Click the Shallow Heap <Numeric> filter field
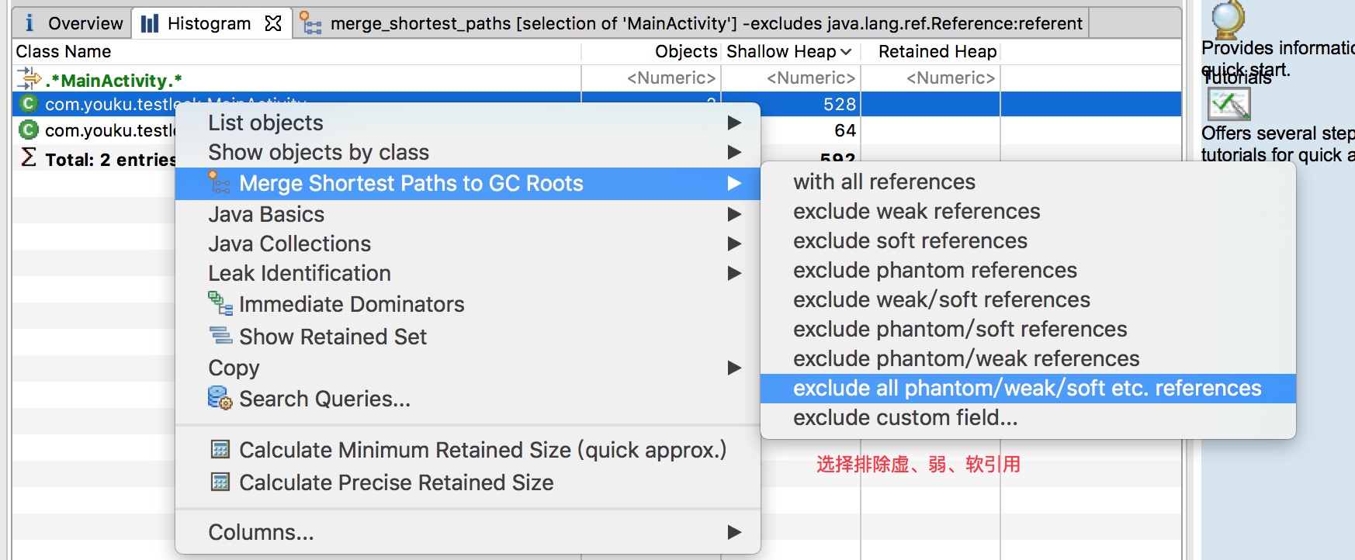This screenshot has width=1355, height=560. 791,78
